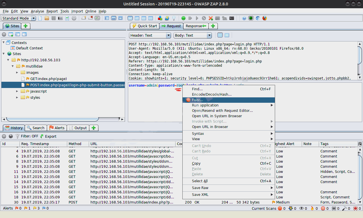
Task: Open the Options gear icon
Action: pos(74,18)
